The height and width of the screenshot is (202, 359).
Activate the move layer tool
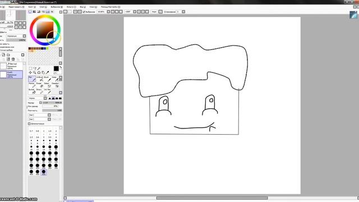(x=30, y=72)
